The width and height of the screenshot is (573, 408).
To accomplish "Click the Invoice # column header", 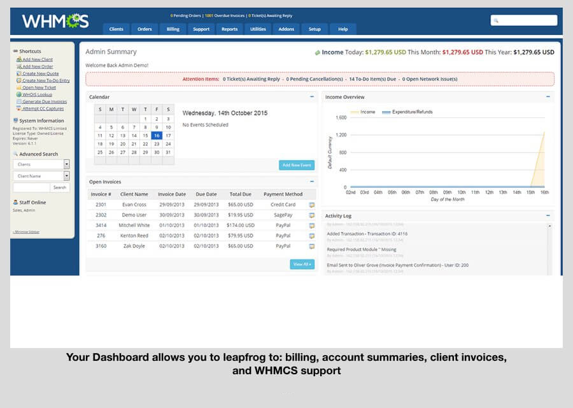I will (101, 194).
